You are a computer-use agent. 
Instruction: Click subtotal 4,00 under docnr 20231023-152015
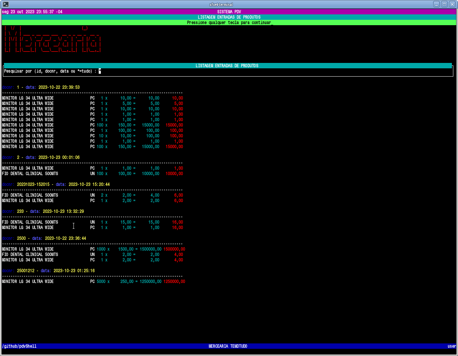pos(155,195)
